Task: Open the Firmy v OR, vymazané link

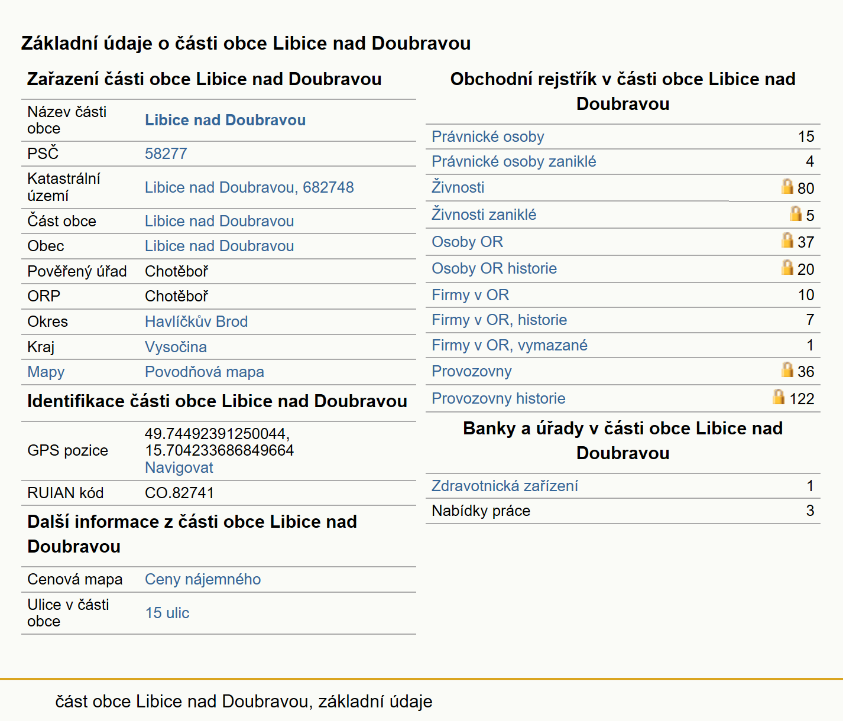Action: pyautogui.click(x=510, y=345)
